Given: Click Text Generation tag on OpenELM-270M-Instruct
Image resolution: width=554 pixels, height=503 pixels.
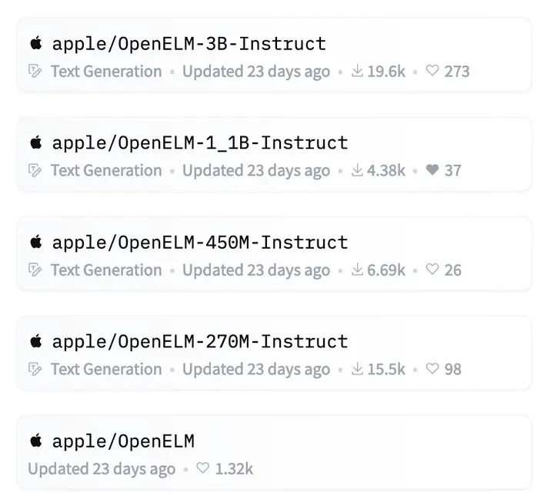Looking at the screenshot, I should coord(106,369).
